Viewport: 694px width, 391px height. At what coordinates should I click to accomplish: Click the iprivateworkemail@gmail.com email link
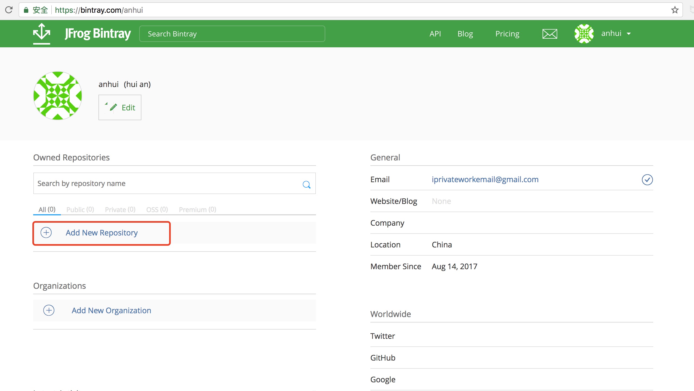coord(485,179)
